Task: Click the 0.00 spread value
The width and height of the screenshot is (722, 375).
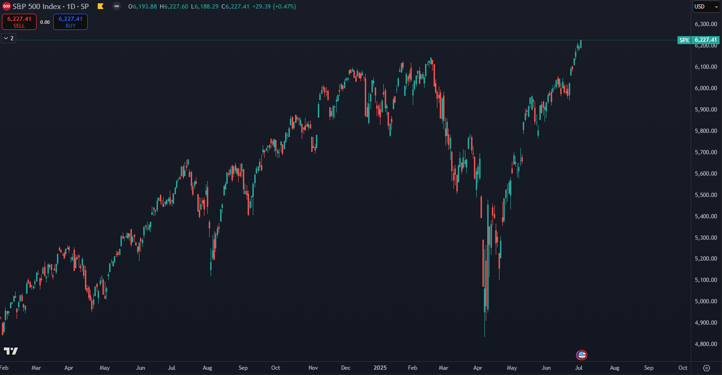Action: click(45, 22)
